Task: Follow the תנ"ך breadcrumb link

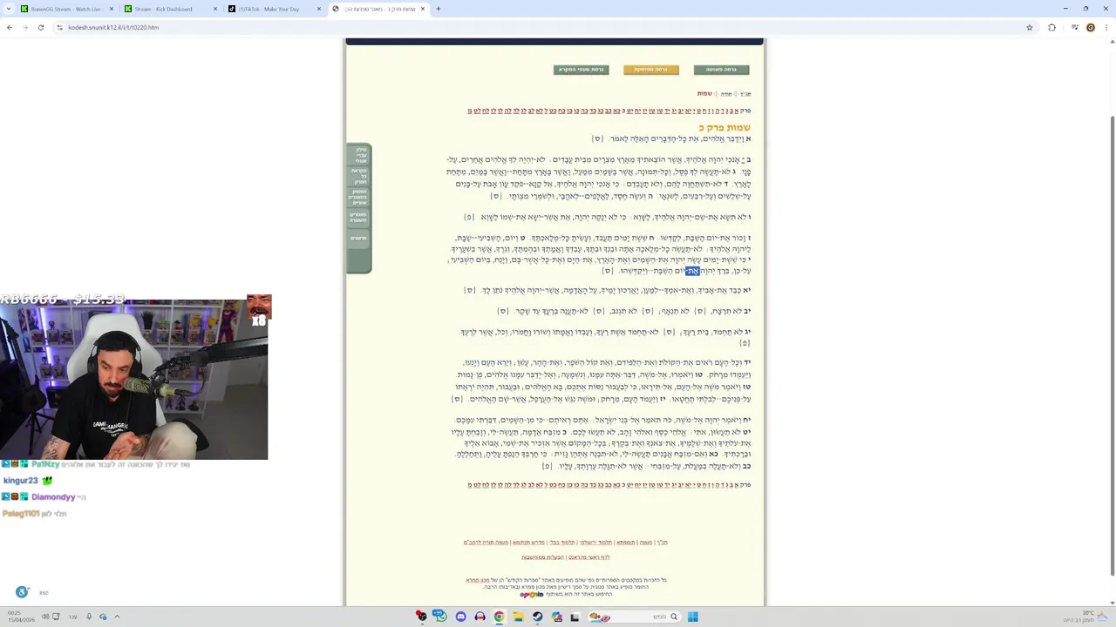Action: pyautogui.click(x=745, y=94)
